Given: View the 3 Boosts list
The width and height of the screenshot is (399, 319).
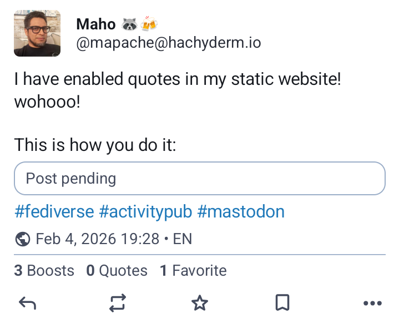Looking at the screenshot, I should click(44, 271).
